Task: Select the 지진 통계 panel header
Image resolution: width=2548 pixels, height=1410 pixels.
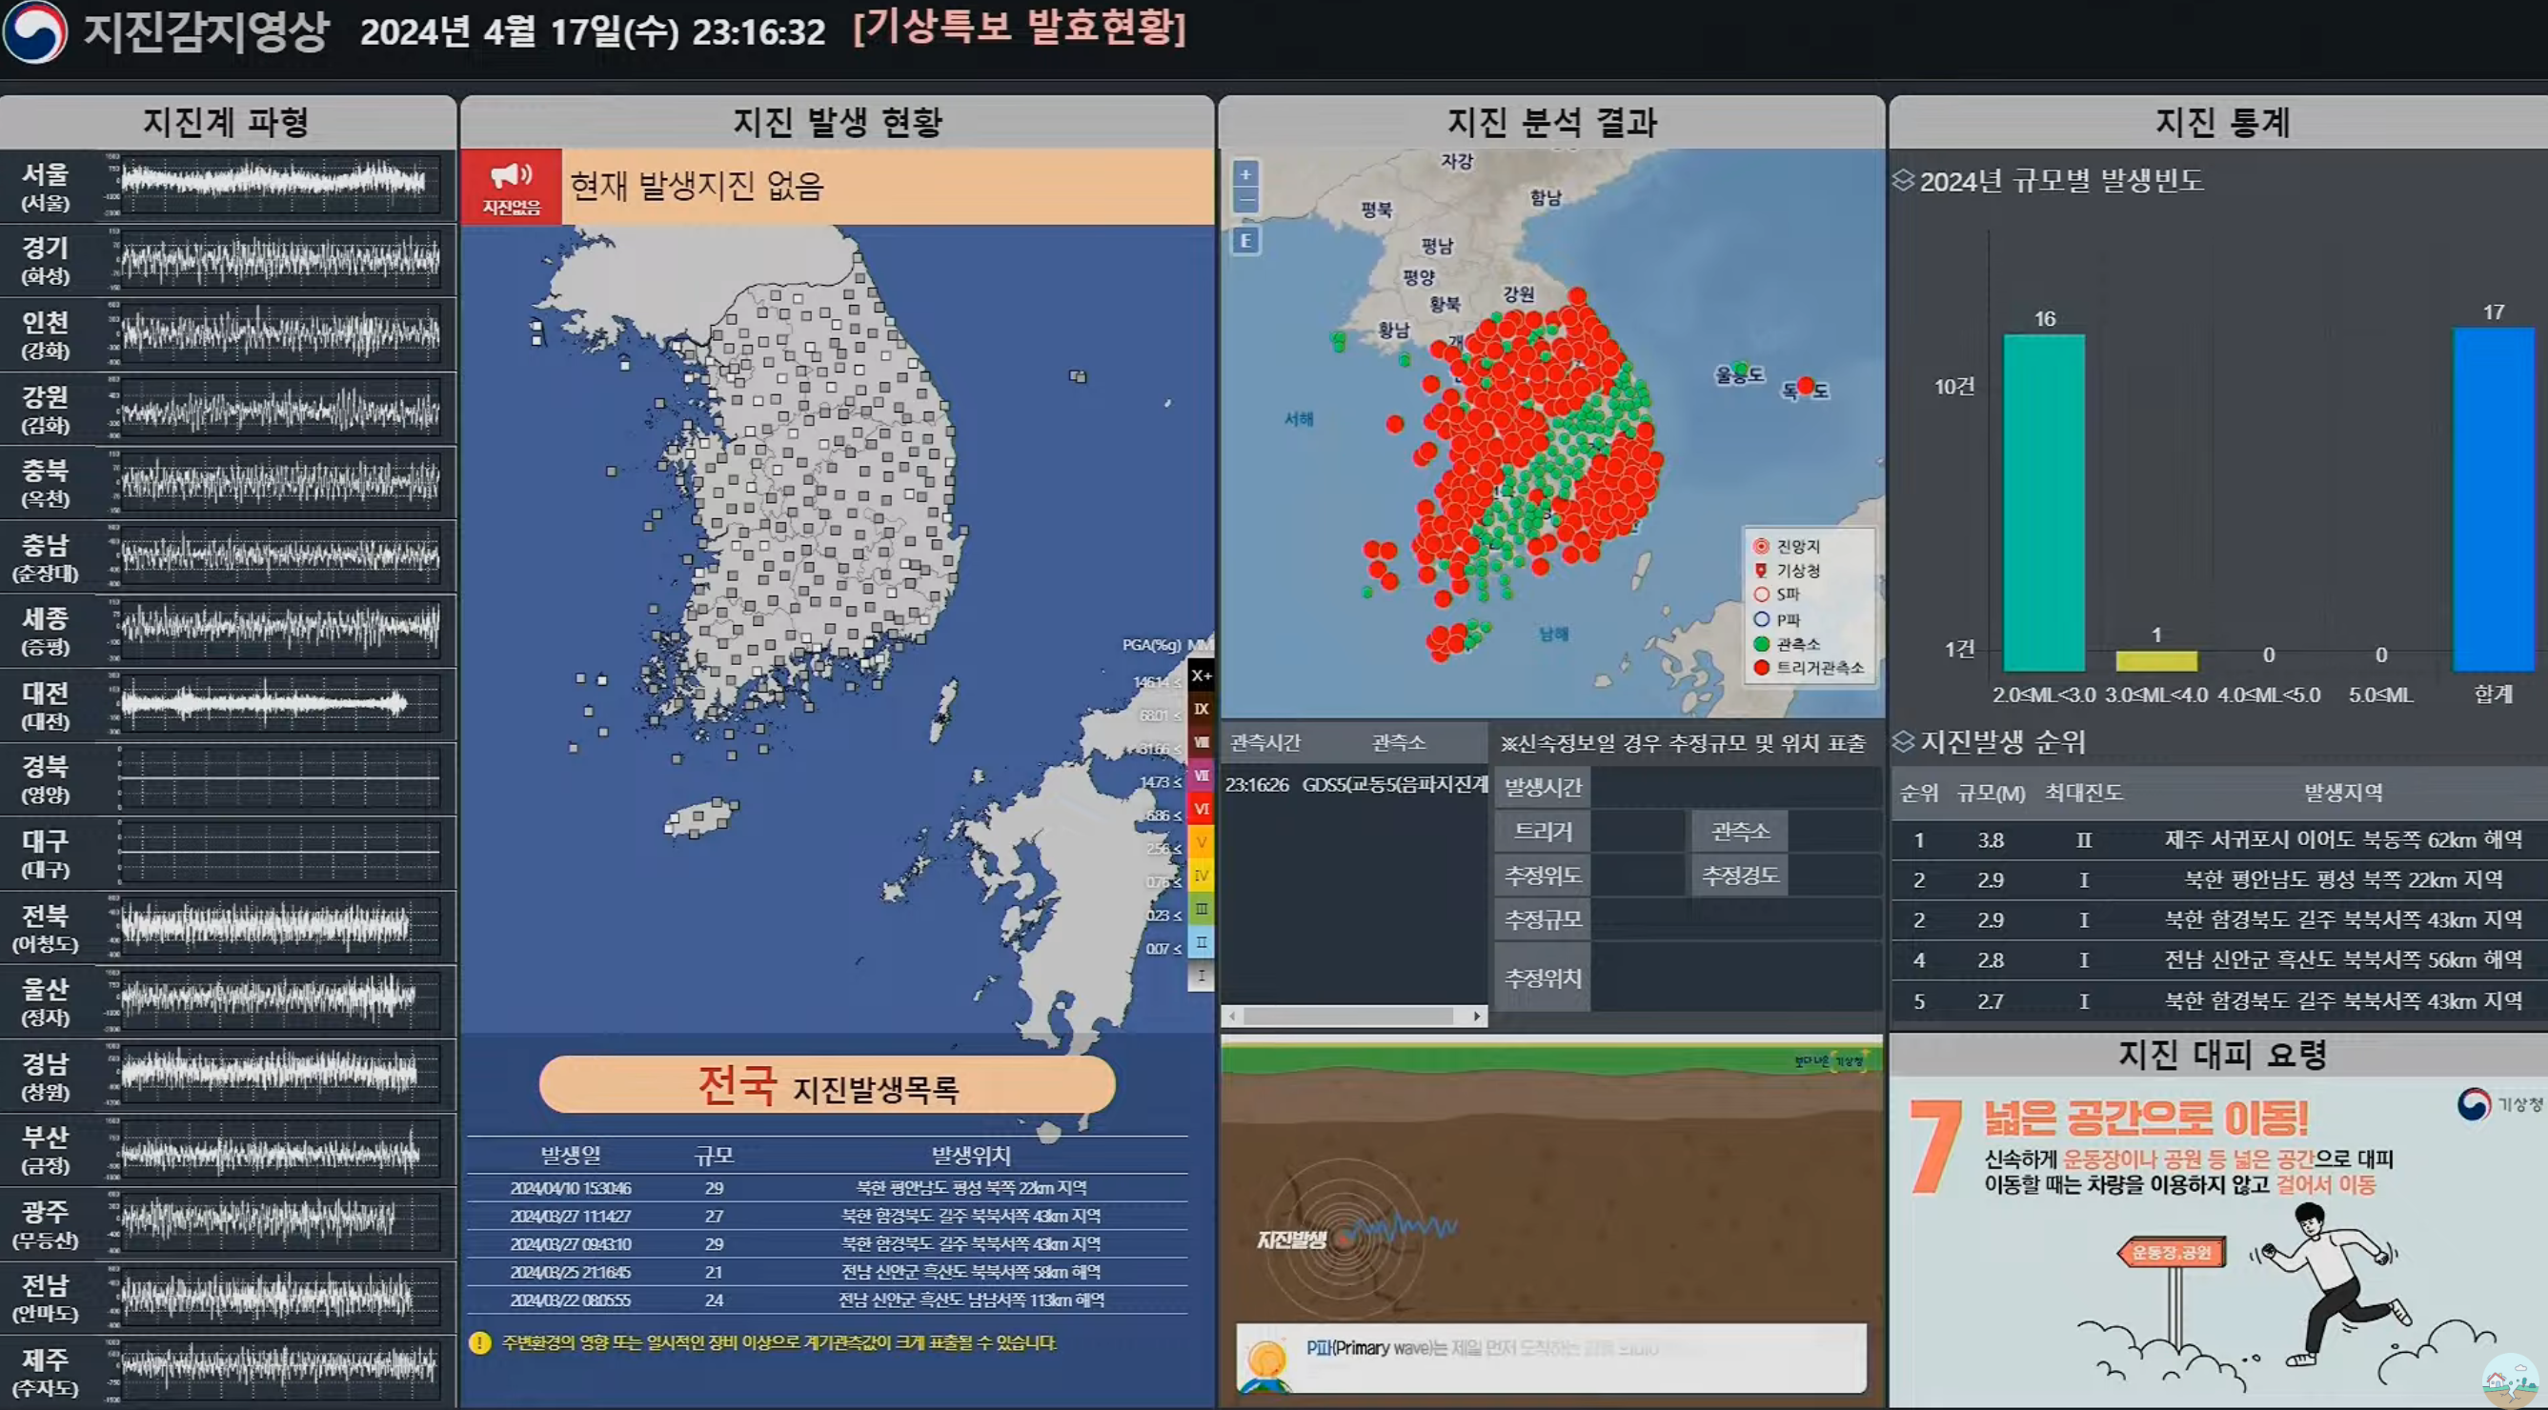Action: pyautogui.click(x=2219, y=122)
